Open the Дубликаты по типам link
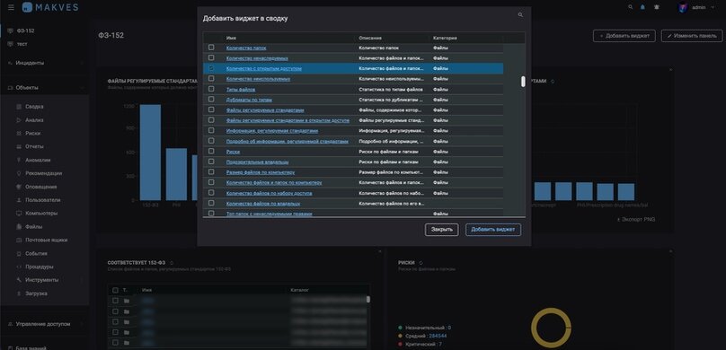The image size is (726, 350). click(249, 100)
